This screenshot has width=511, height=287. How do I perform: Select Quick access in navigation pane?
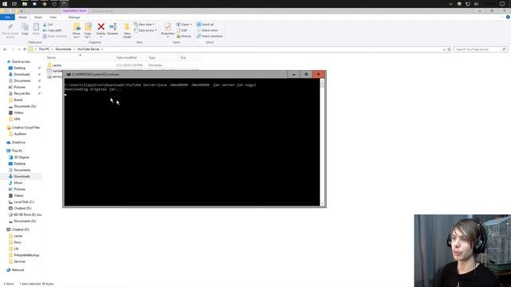21,61
